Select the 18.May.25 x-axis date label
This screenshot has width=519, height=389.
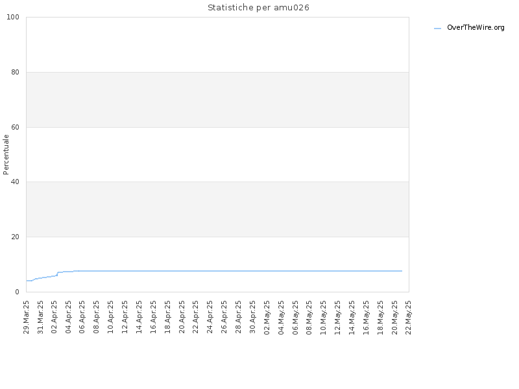coord(380,317)
